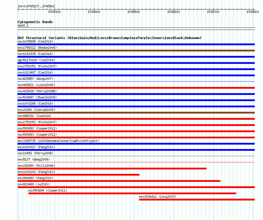The height and width of the screenshot is (220, 263).
Task: Click nsv1013487 (Coe2014) label
Action: pos(35,72)
